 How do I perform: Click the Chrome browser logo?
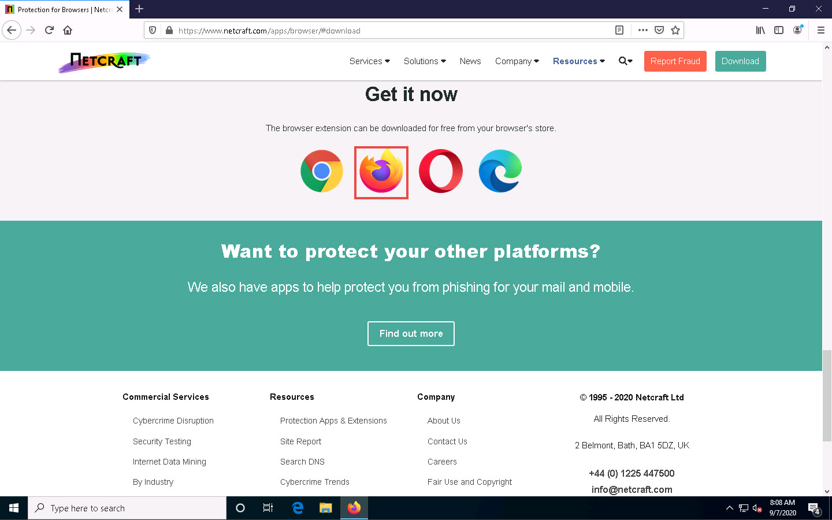point(322,171)
